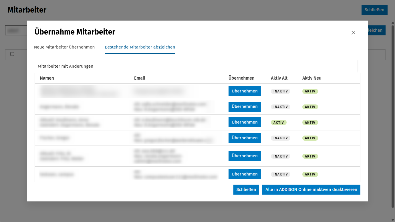Close the Übernahme Mitarbeiter dialog with X
395x222 pixels.
[x=353, y=33]
